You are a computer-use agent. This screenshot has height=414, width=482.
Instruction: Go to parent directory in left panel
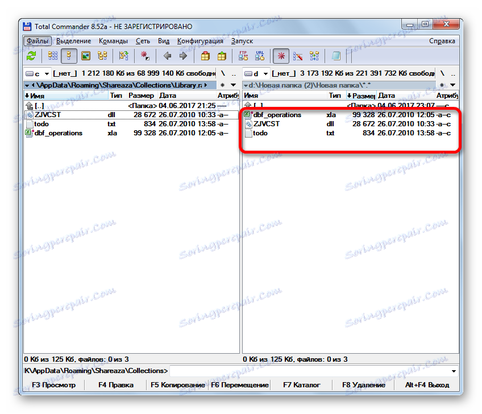point(234,73)
